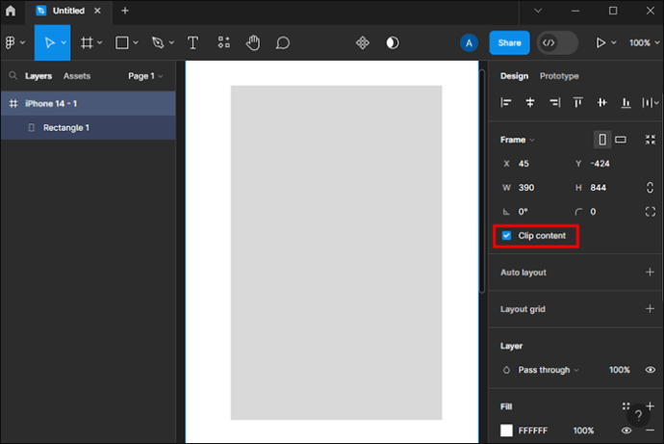The height and width of the screenshot is (444, 664).
Task: Switch to the Prototype tab
Action: [x=559, y=76]
